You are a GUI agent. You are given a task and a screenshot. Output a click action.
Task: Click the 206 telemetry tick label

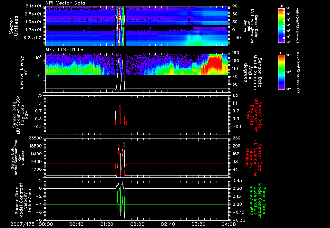point(236,146)
